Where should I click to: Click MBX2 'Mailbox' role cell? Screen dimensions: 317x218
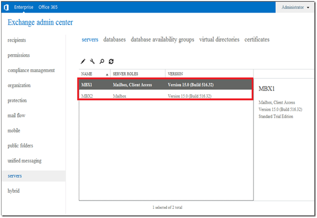pos(120,96)
